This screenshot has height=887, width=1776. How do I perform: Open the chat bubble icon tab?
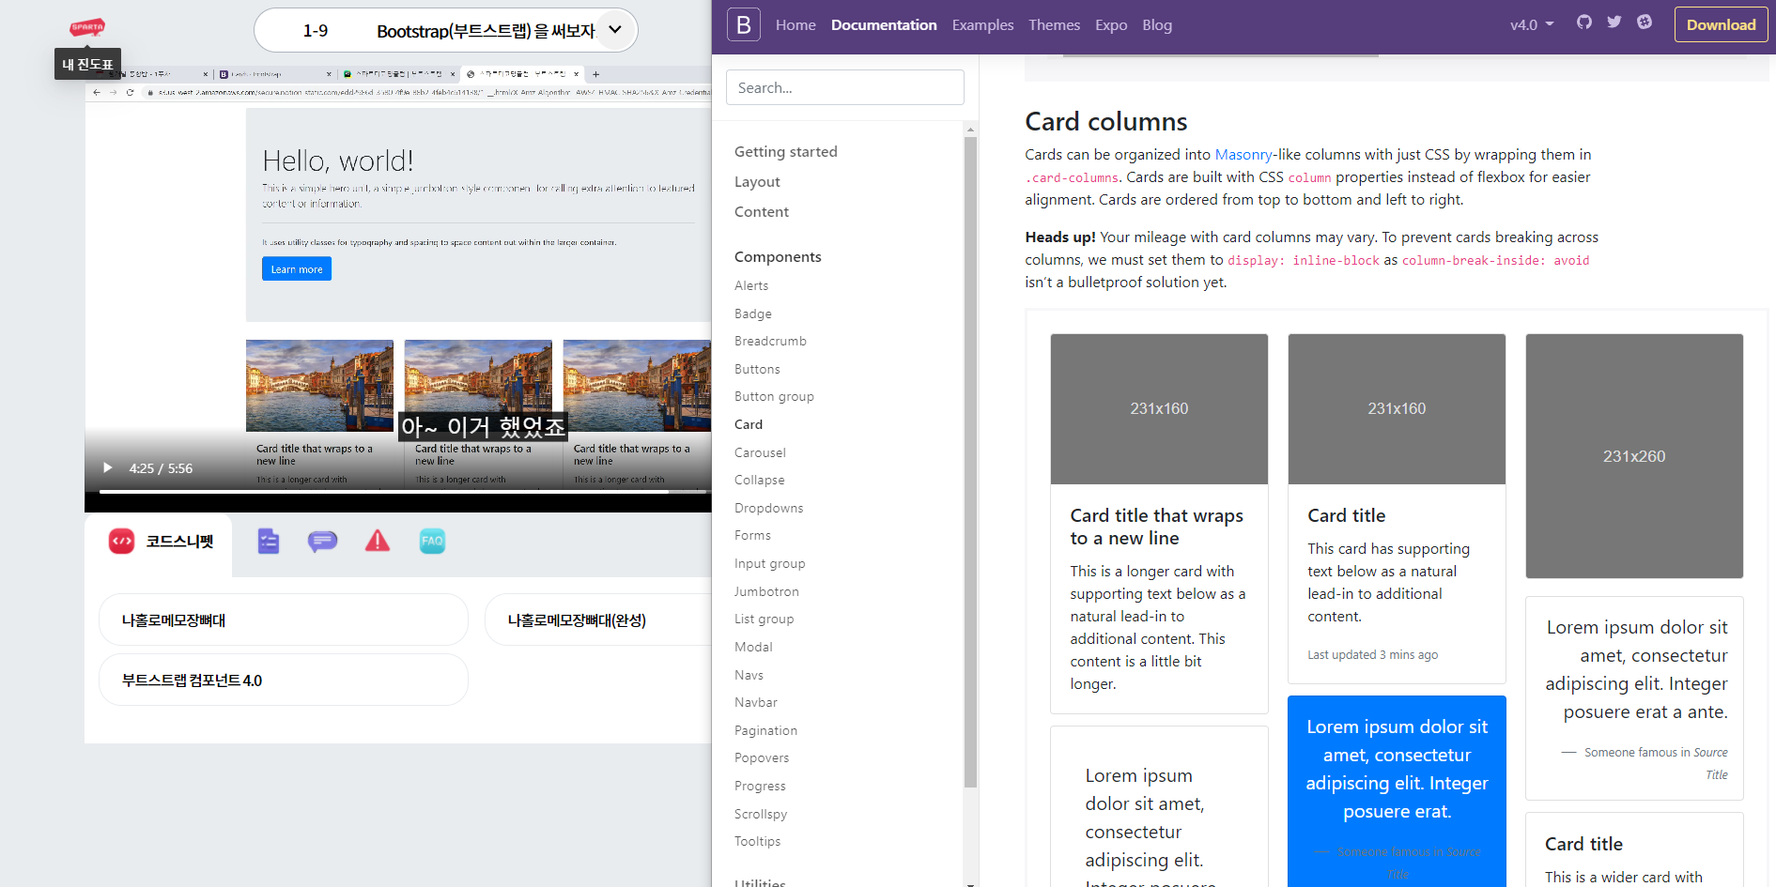[322, 541]
